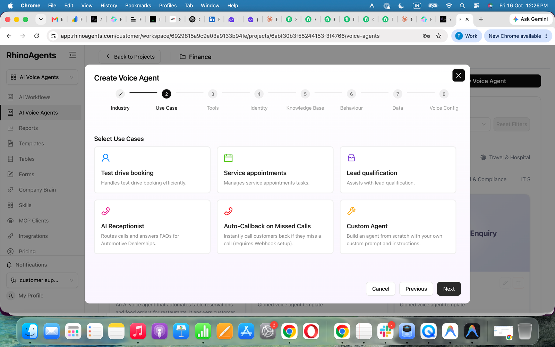
Task: Open the History menu
Action: click(x=109, y=6)
